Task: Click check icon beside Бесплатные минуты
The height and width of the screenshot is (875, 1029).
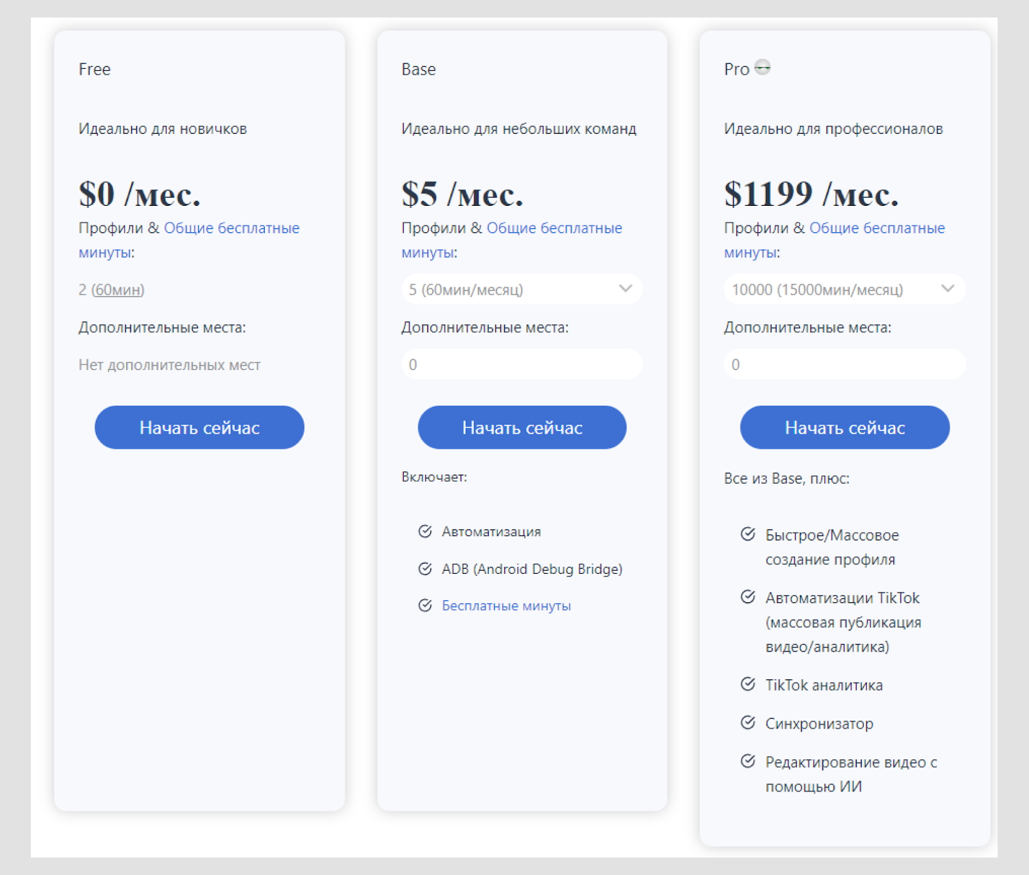Action: coord(425,605)
